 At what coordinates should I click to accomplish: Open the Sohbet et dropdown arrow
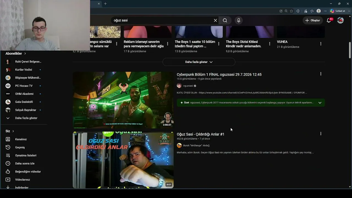(349, 11)
